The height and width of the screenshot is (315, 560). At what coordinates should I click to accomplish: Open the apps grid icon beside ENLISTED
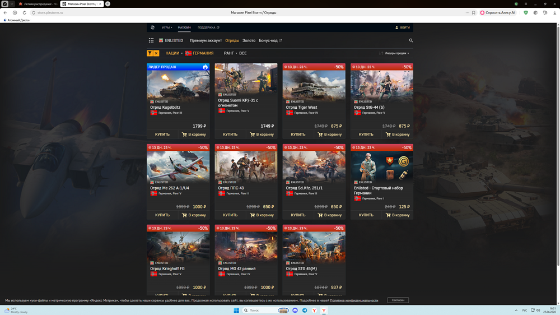point(151,40)
